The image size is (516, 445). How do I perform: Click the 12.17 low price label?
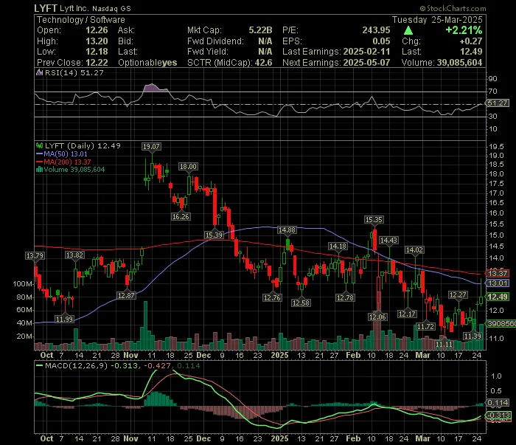click(407, 314)
